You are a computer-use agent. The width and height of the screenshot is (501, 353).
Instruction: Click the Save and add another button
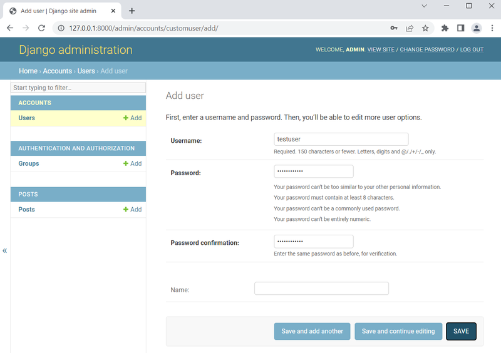click(x=312, y=331)
